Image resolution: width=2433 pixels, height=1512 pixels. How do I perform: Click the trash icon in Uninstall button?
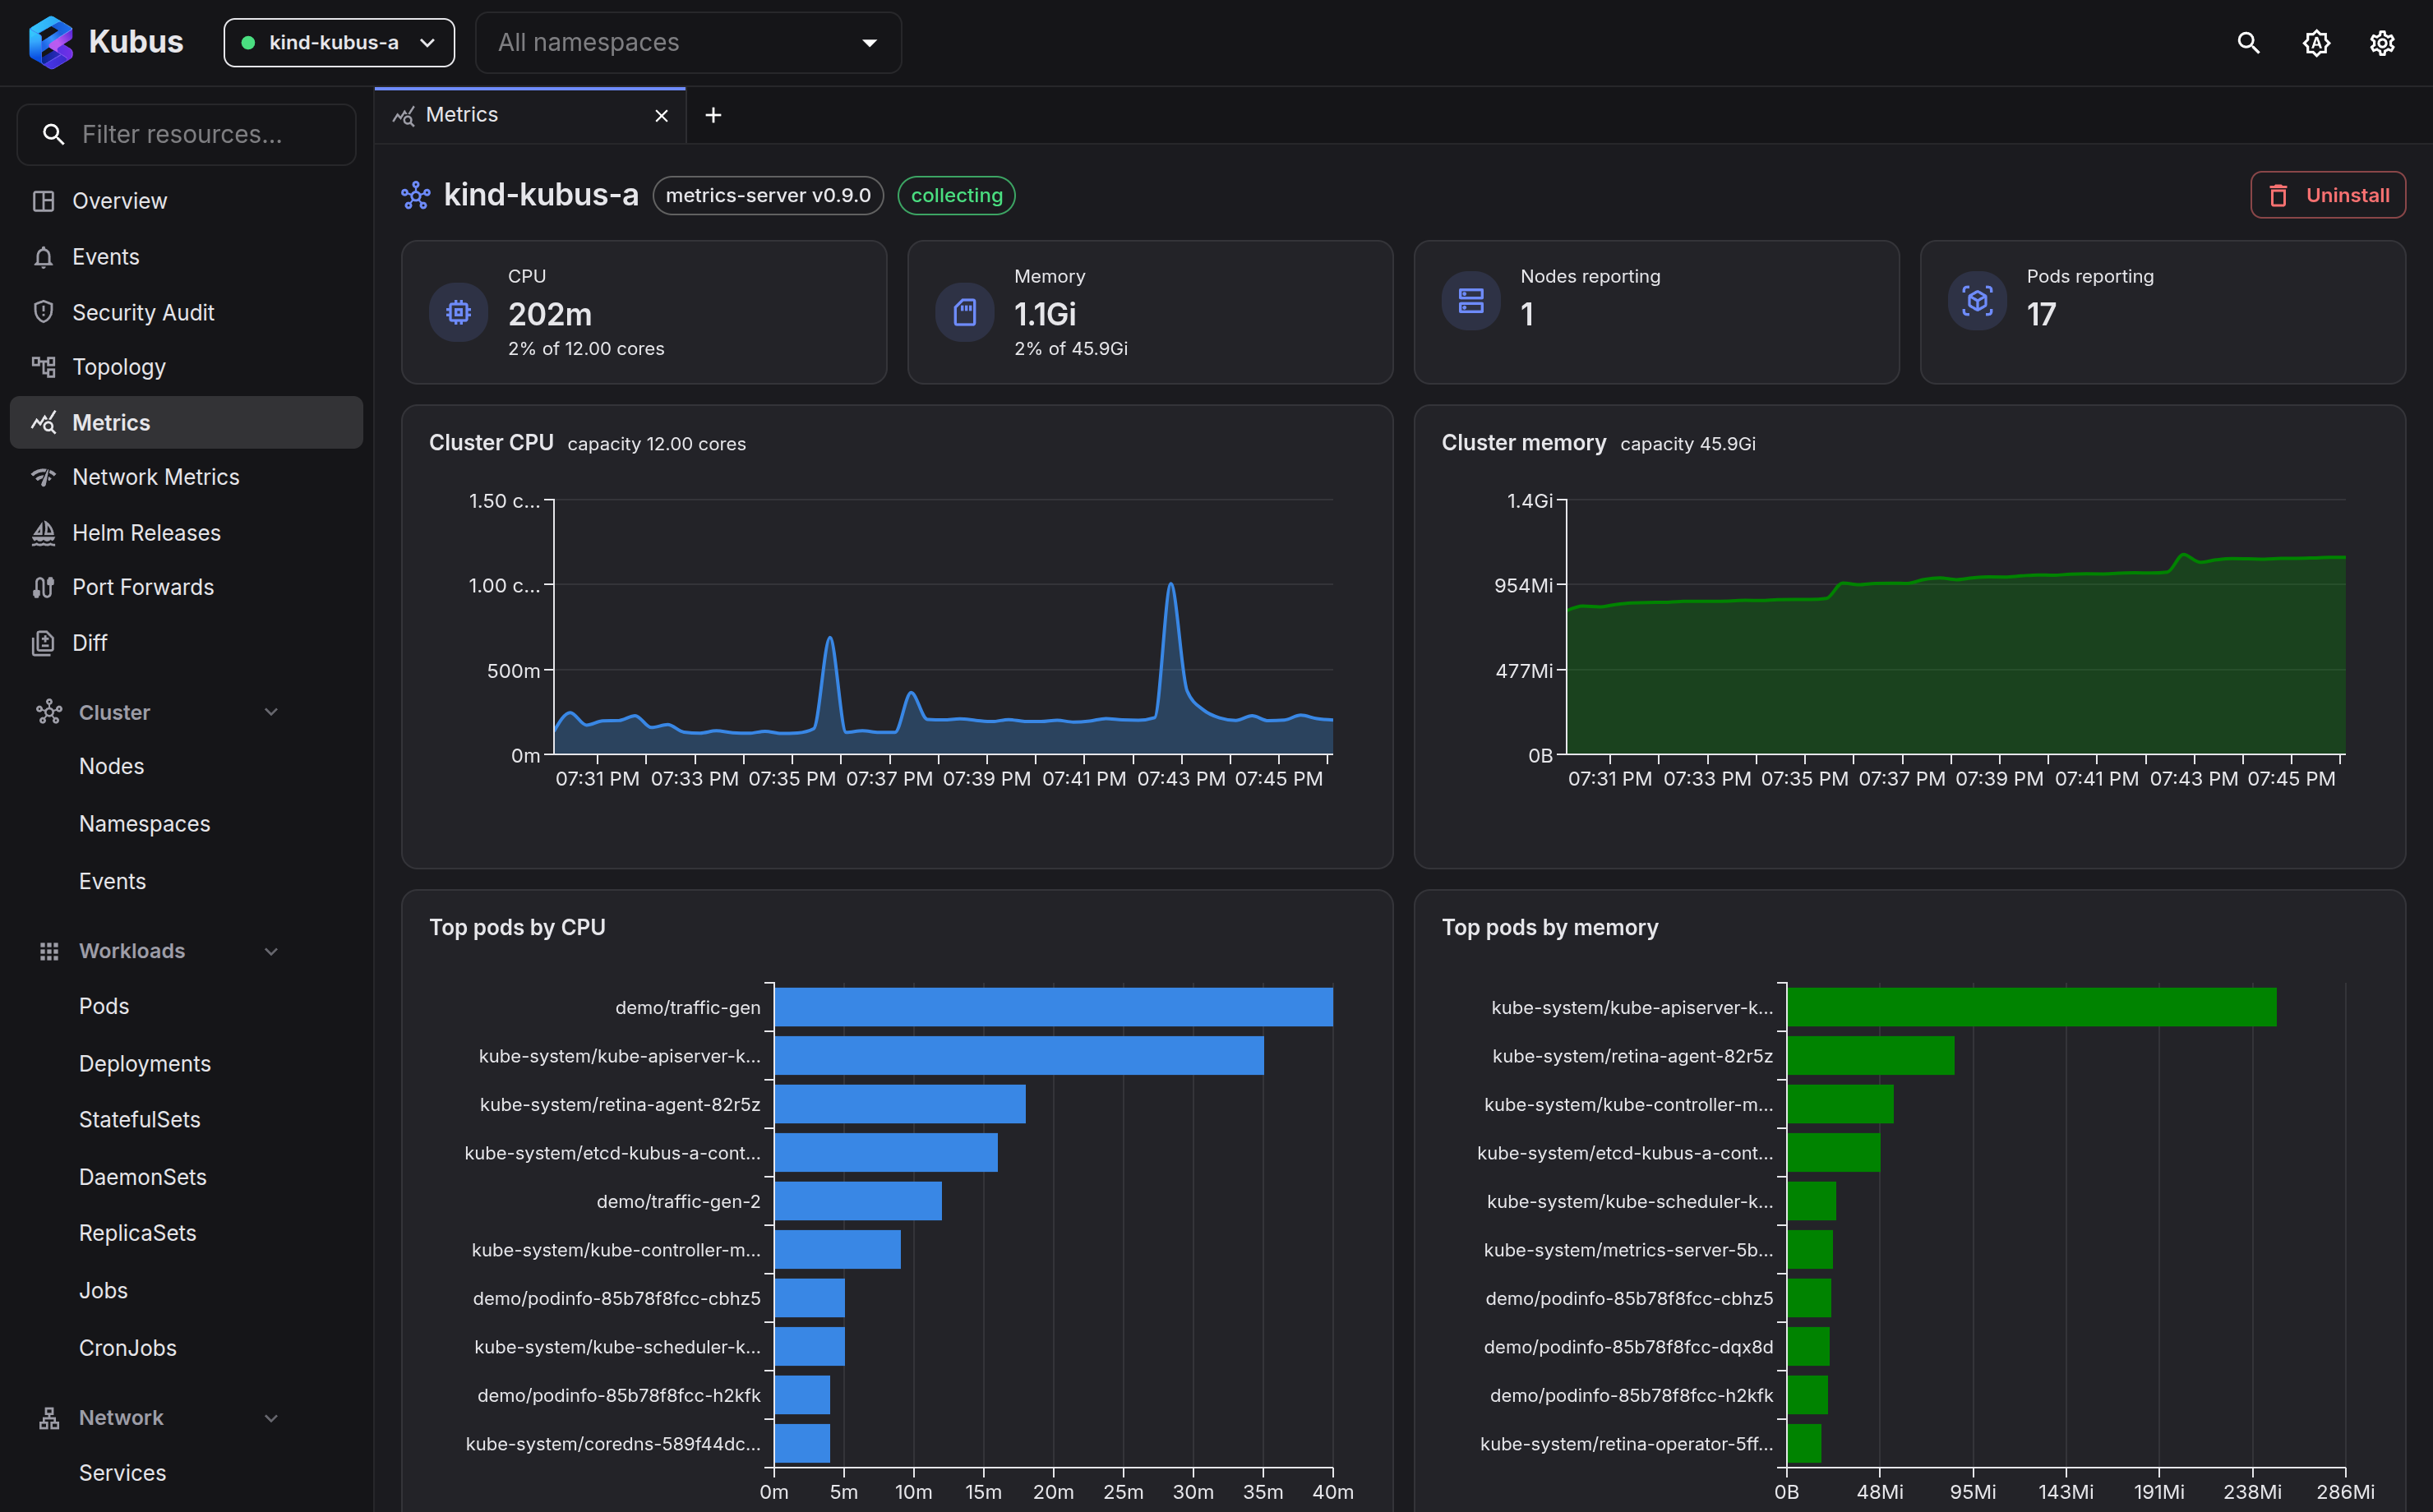click(x=2278, y=195)
